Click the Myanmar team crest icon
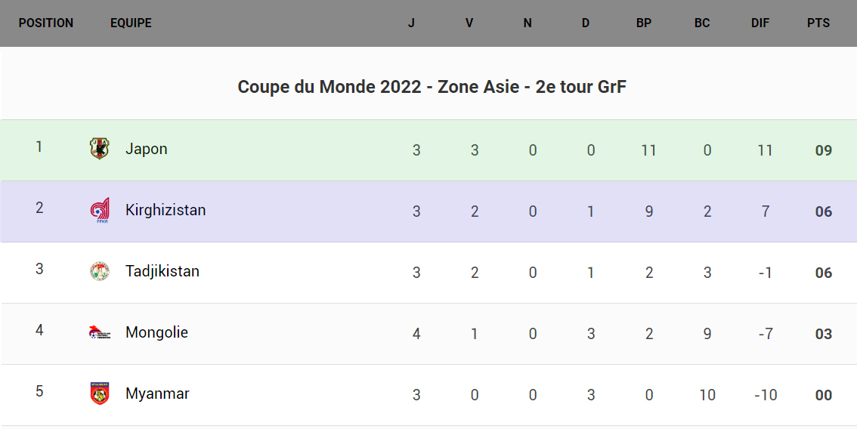Viewport: 857px width, 429px height. [99, 394]
